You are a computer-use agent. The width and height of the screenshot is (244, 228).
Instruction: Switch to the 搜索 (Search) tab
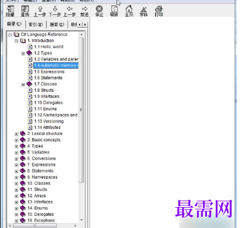pyautogui.click(x=57, y=25)
